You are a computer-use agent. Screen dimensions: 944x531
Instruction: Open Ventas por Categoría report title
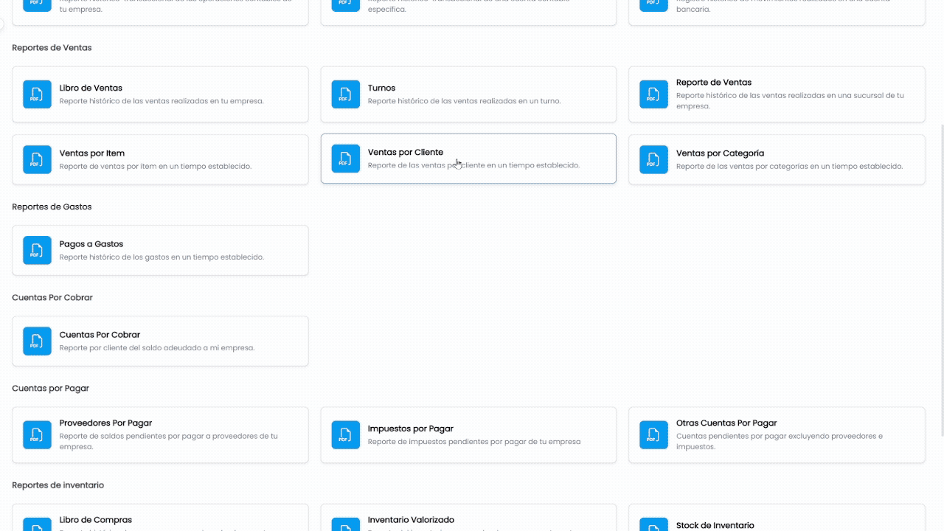tap(720, 153)
